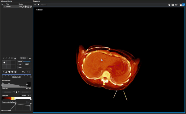The image size is (186, 114).
Task: Click the black circle next to MAPS
Action: coord(20,95)
